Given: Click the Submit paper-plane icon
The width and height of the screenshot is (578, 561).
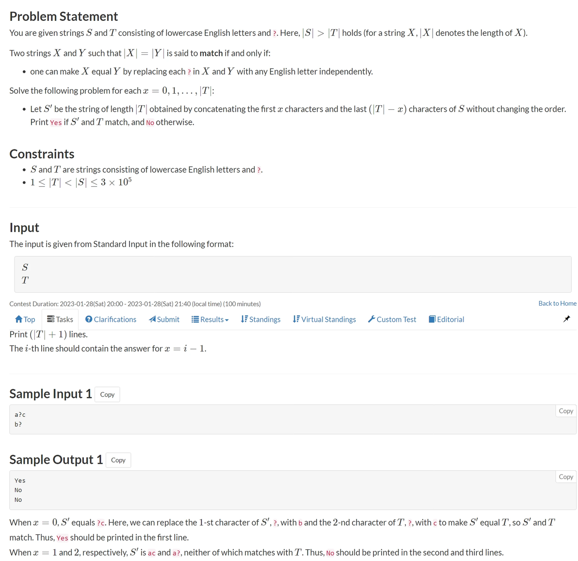Looking at the screenshot, I should [152, 319].
